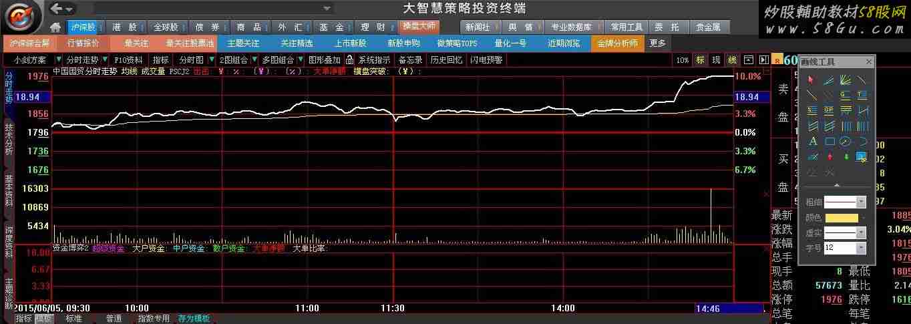The image size is (911, 324).
Task: Select the GP golden-section tool
Action: (x=830, y=110)
